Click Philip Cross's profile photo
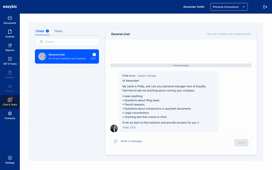 coord(114,128)
